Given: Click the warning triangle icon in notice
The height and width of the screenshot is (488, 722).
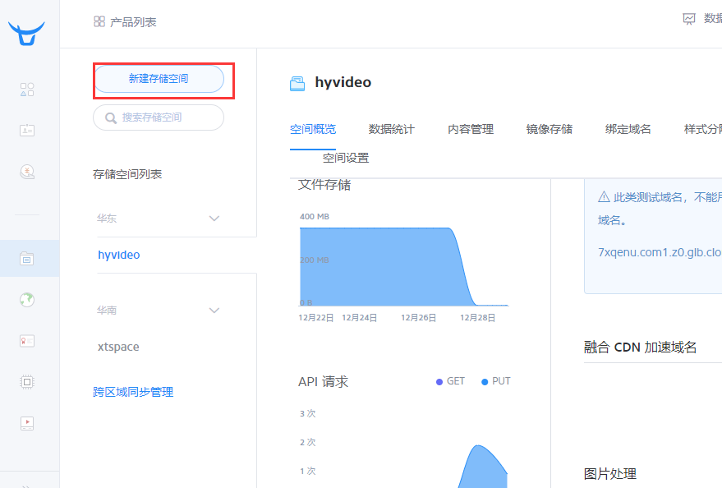Looking at the screenshot, I should tap(604, 197).
